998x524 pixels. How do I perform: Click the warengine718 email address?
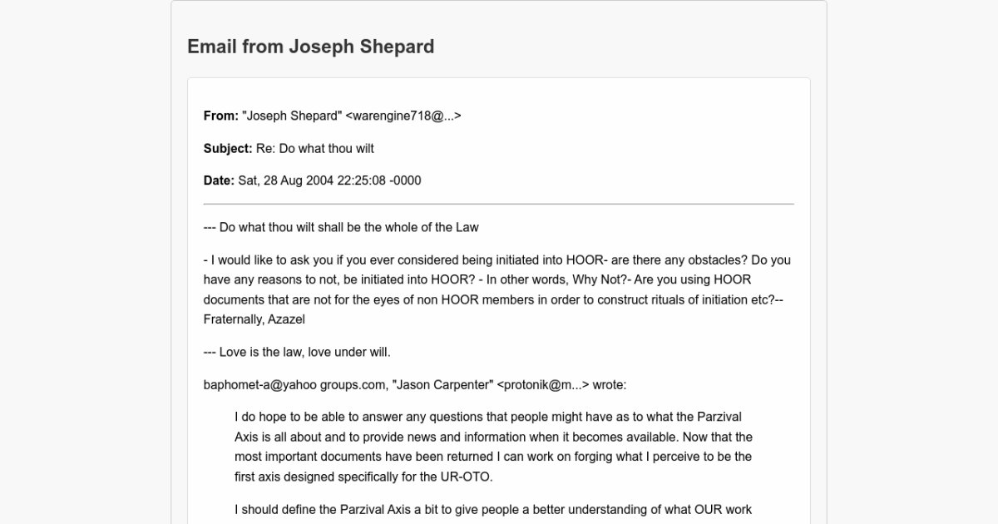403,116
